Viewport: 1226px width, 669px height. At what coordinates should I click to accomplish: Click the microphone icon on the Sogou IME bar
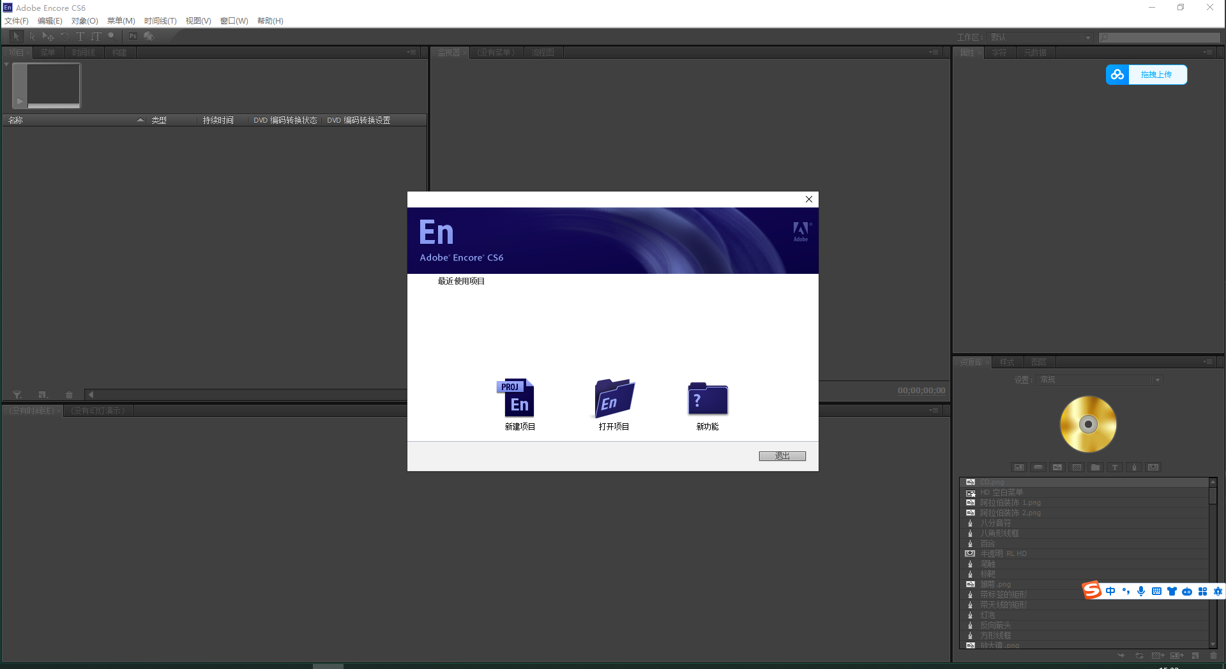(1141, 591)
